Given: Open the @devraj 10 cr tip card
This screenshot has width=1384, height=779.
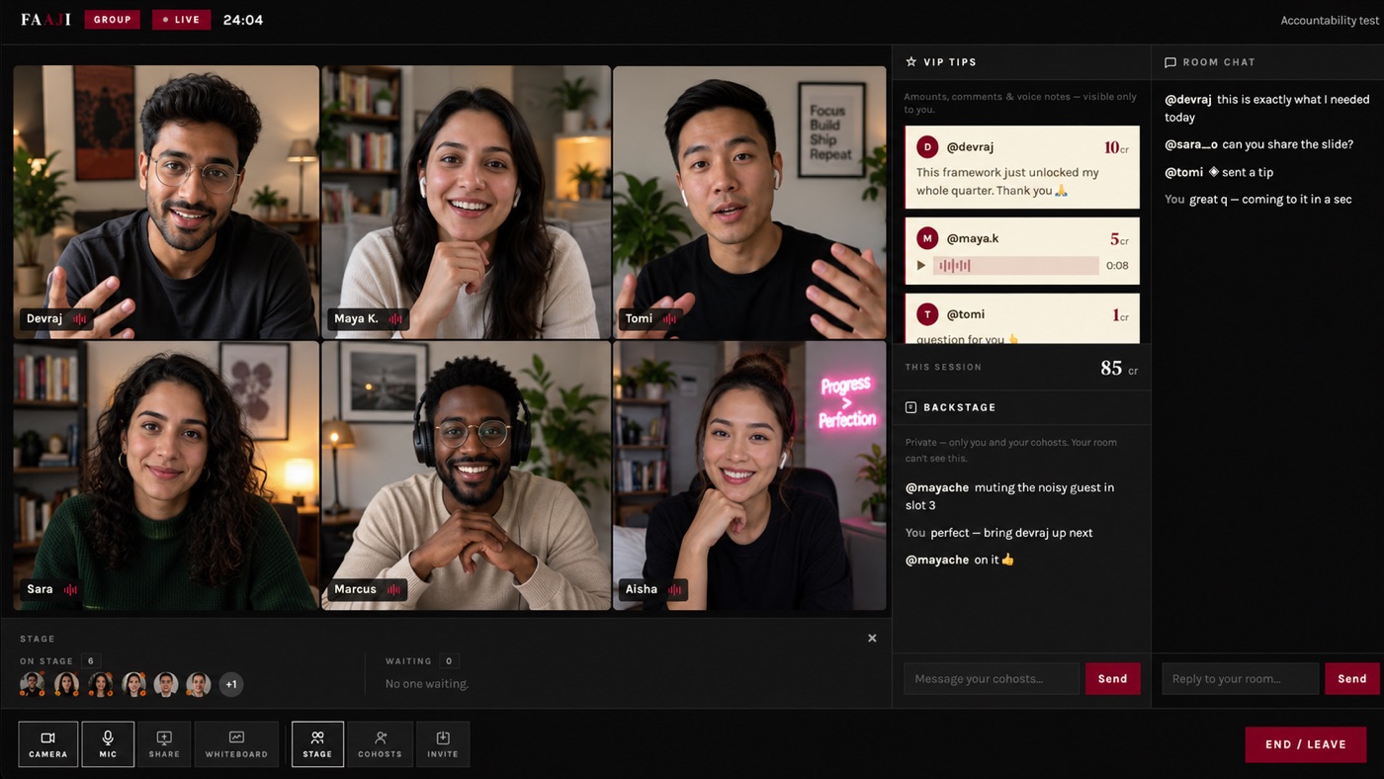Looking at the screenshot, I should coord(1022,167).
